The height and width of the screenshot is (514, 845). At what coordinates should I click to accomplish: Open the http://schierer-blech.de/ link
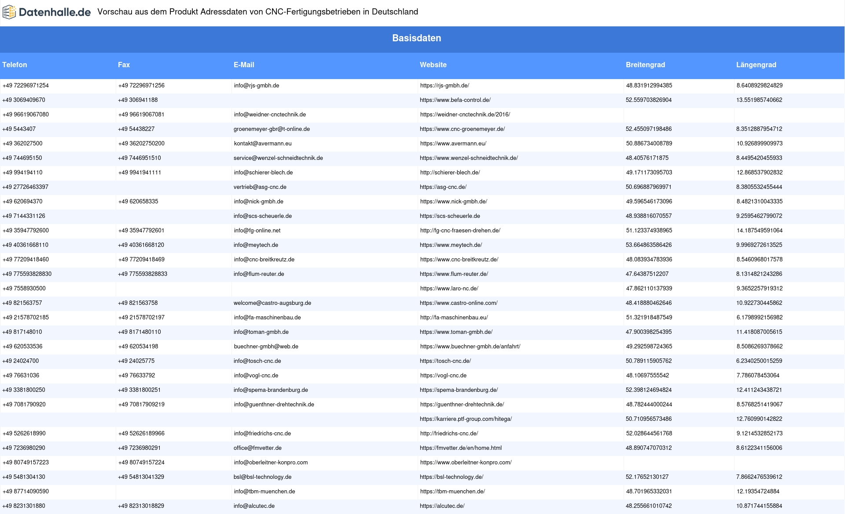pos(450,173)
